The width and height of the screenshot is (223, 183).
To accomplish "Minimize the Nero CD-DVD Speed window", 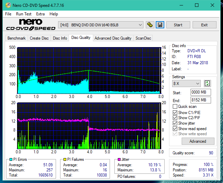I will click(x=181, y=5).
